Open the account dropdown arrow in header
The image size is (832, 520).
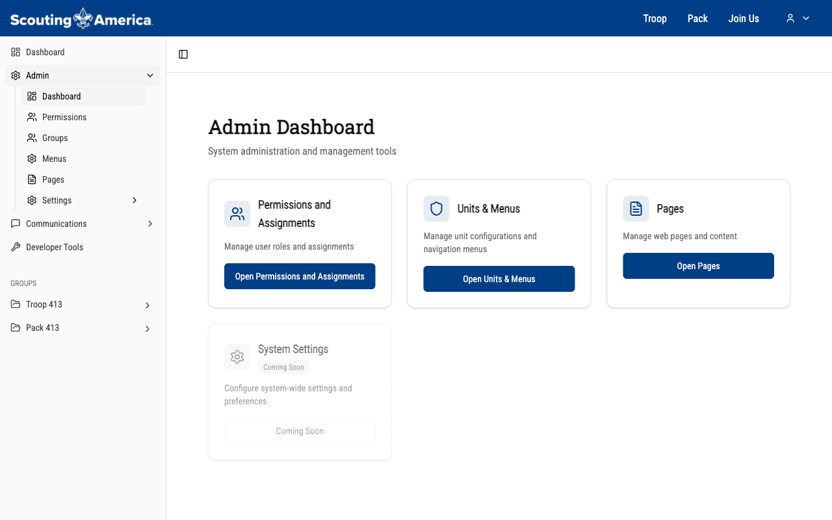point(806,18)
